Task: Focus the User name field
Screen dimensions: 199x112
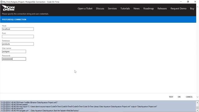Action: click(14, 51)
